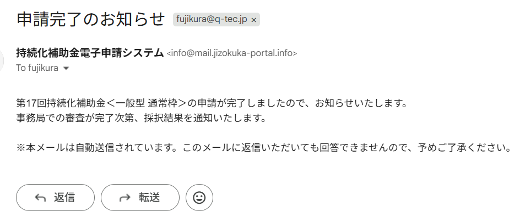Screen dimensions: 525x211
Task: Click the 転送 forward button
Action: pos(140,198)
